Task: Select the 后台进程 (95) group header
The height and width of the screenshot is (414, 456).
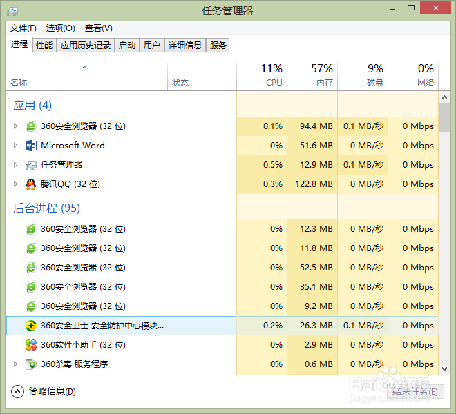Action: click(46, 208)
